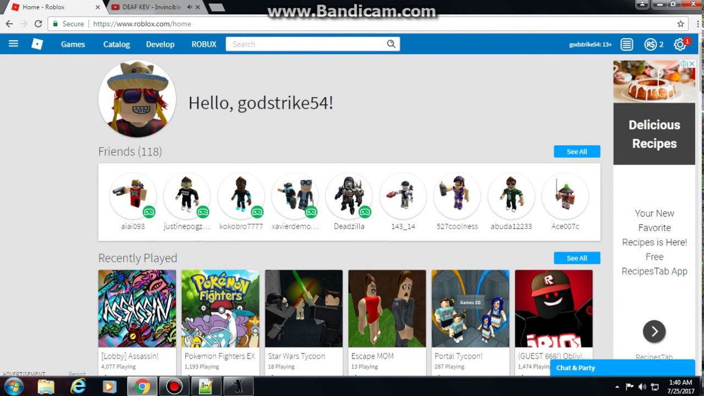The height and width of the screenshot is (396, 704).
Task: Click the browser address bar URL
Action: pos(142,24)
